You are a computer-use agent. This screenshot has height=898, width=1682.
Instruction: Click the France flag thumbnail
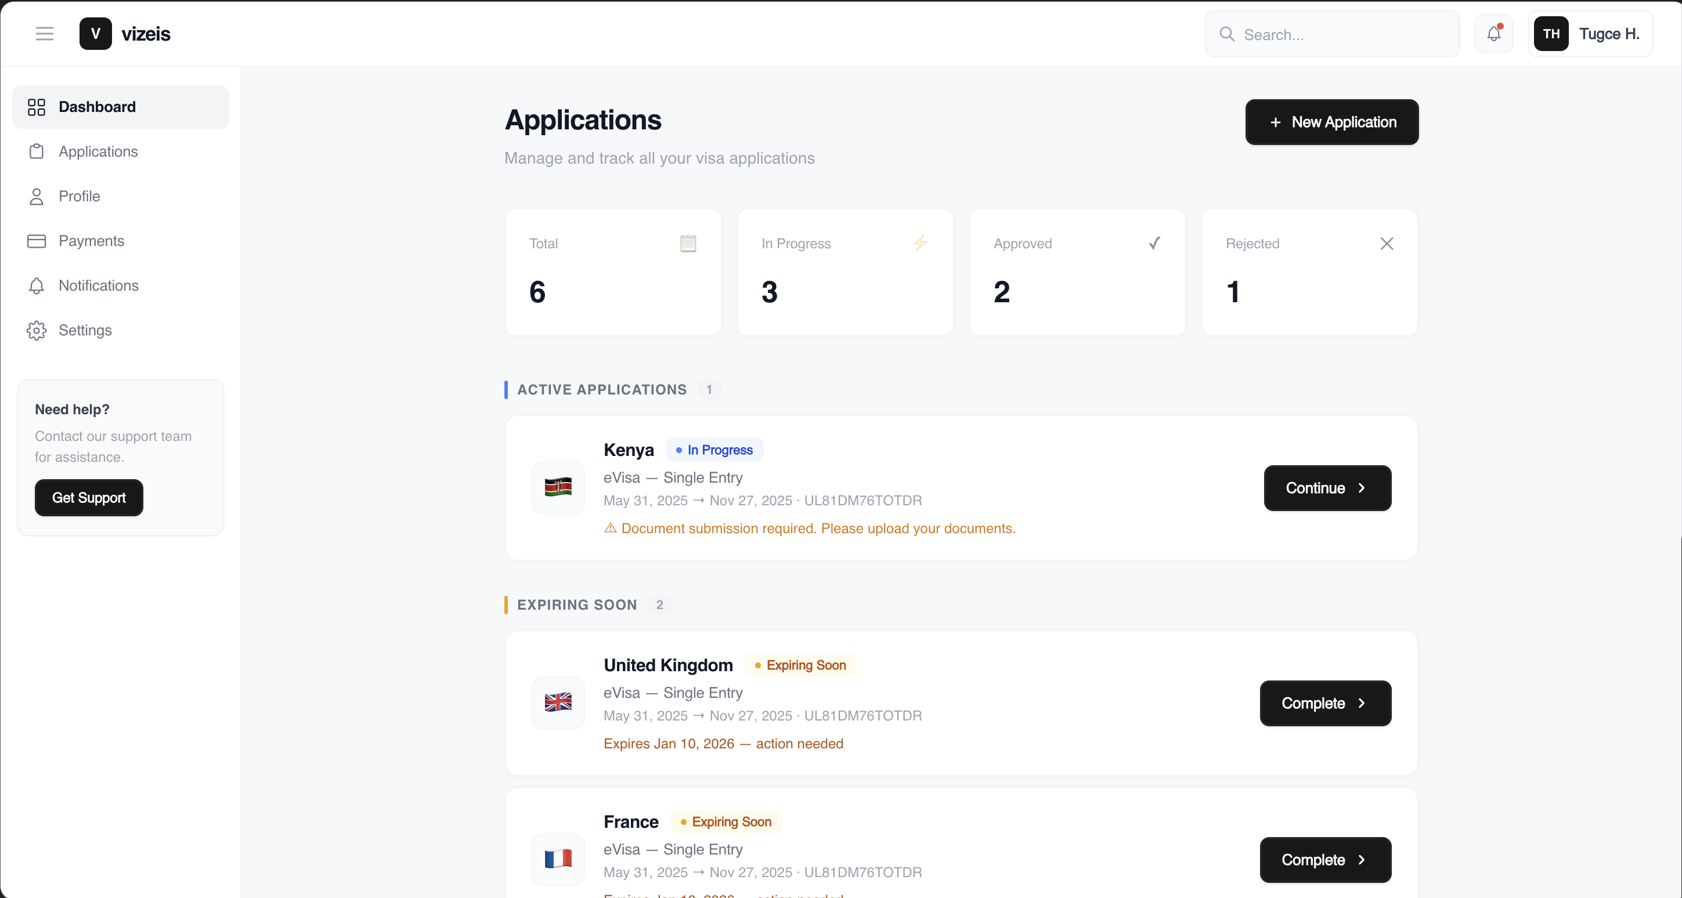(x=558, y=860)
